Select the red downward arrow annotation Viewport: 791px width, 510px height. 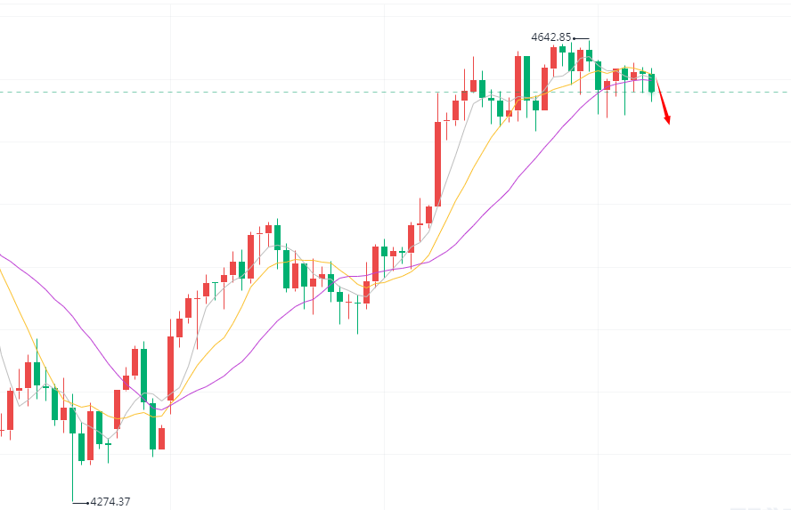tap(662, 99)
